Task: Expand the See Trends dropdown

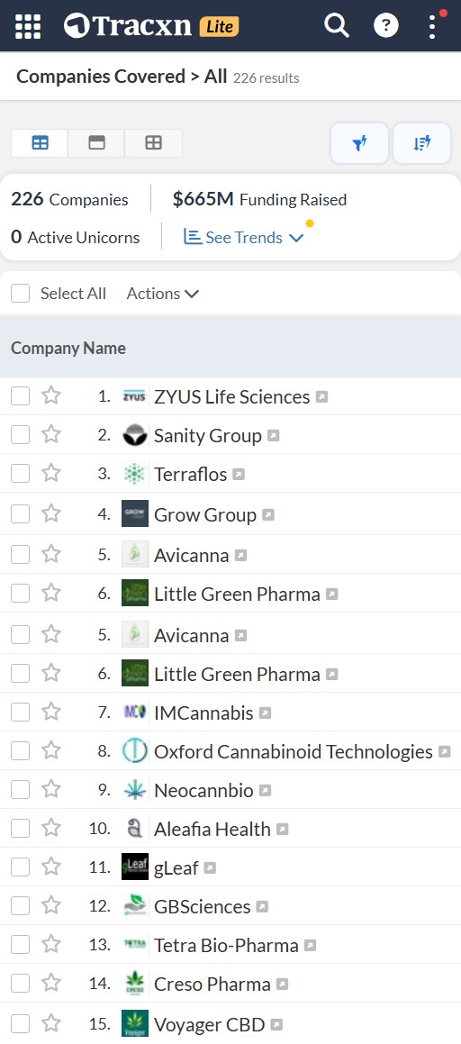Action: [x=243, y=238]
